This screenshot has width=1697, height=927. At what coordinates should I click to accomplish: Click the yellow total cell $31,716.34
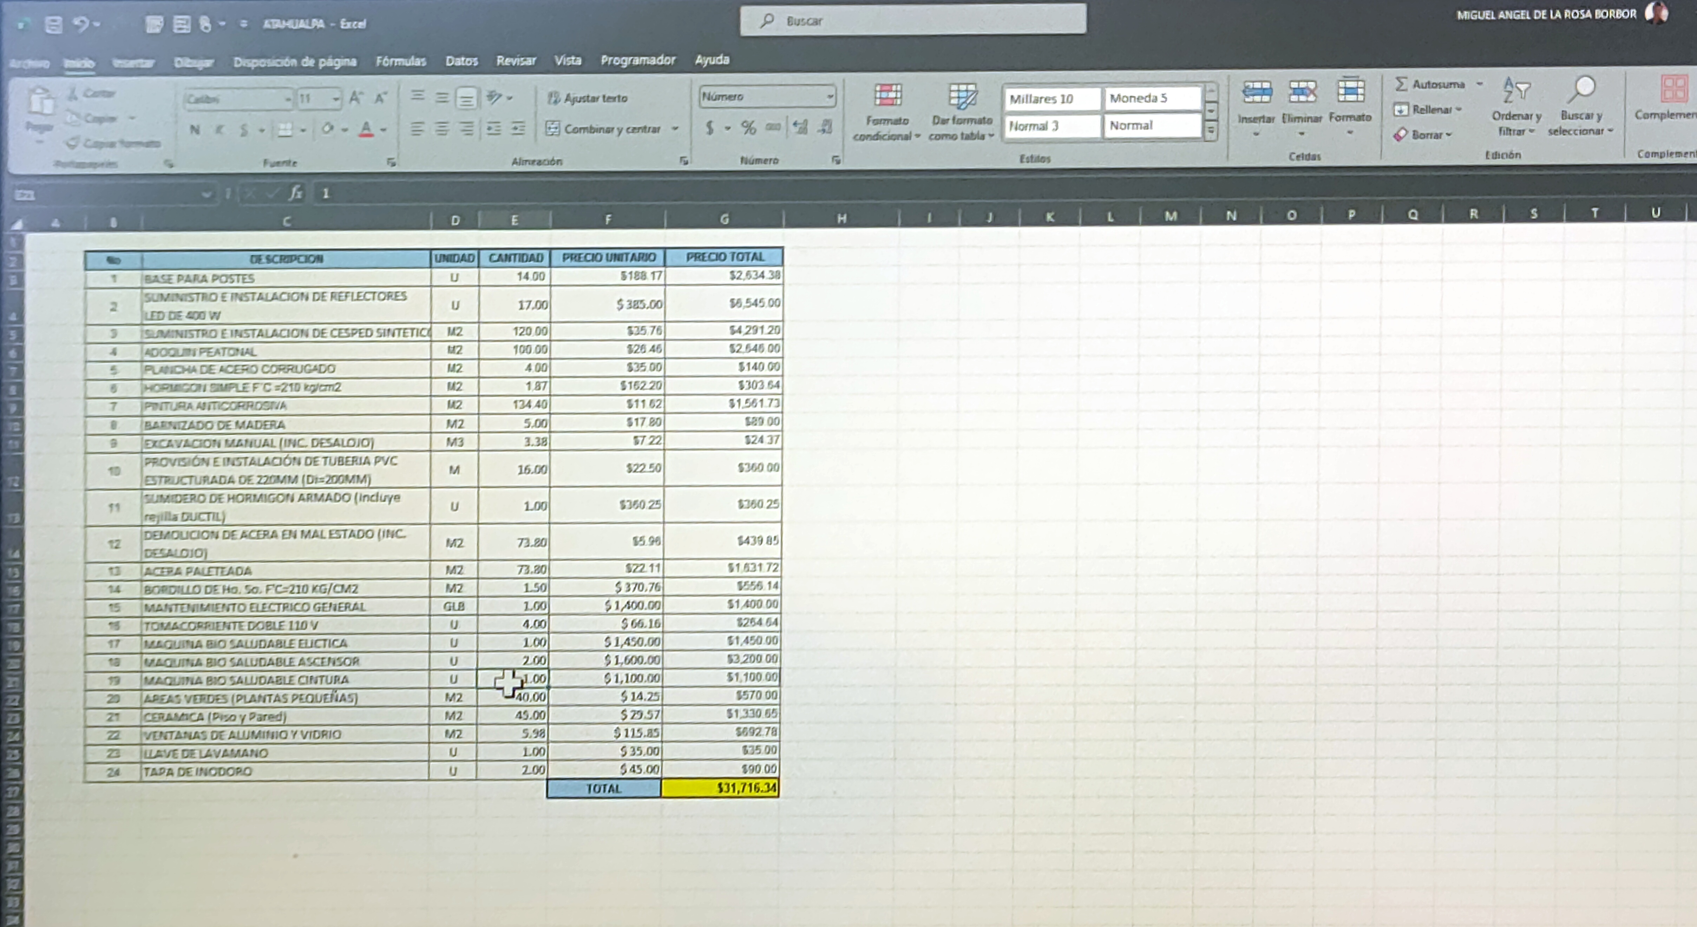[720, 788]
